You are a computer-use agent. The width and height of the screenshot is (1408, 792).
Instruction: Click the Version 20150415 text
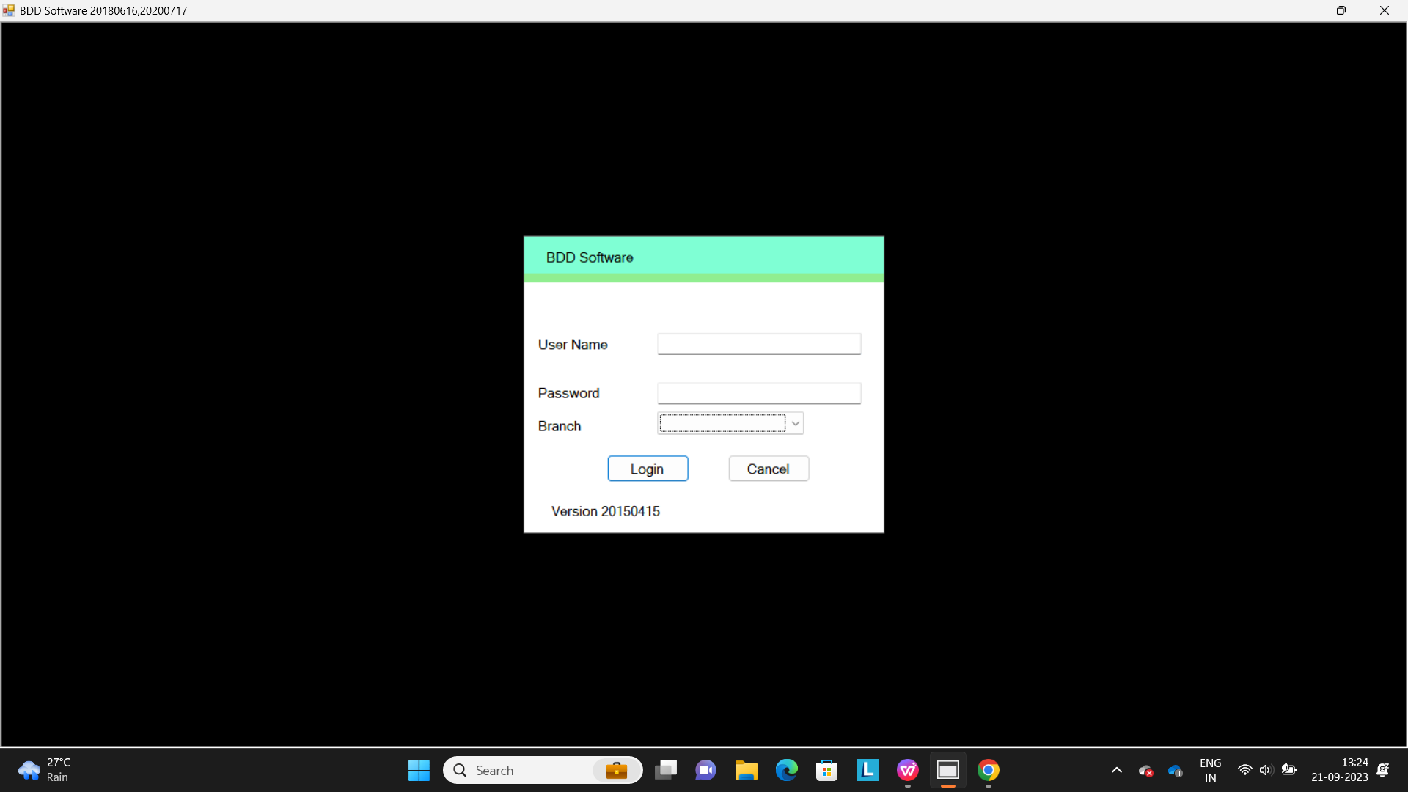(606, 511)
